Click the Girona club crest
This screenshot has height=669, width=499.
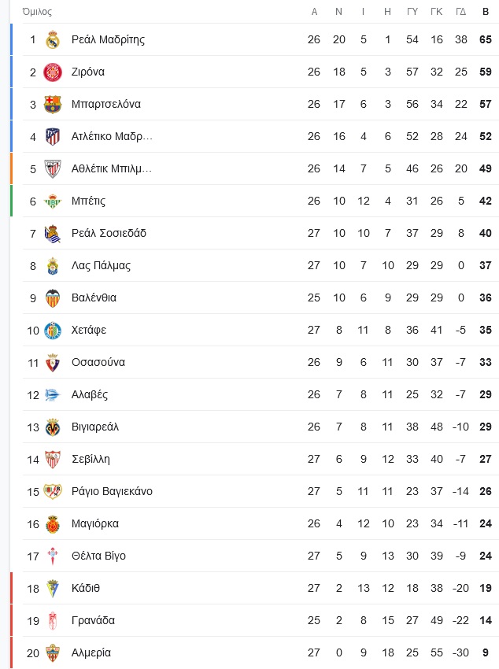[x=53, y=72]
